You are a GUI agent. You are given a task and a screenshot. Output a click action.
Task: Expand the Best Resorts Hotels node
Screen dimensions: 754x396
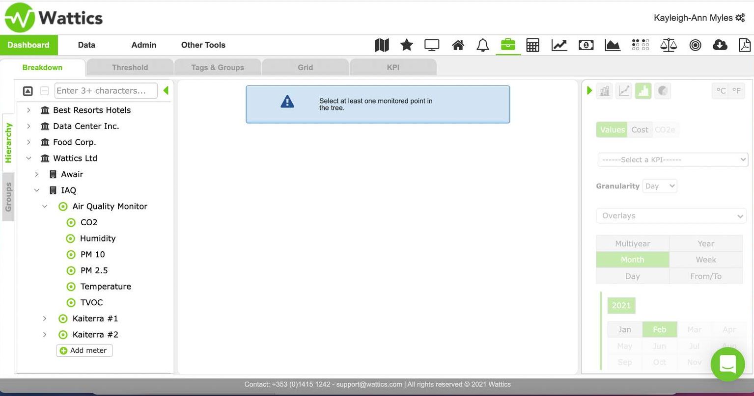(28, 110)
